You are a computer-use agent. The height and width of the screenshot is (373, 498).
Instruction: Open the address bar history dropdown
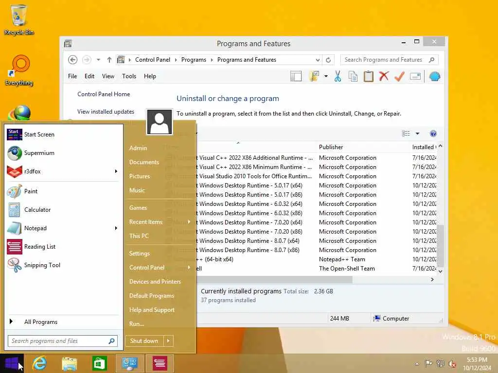pos(318,60)
